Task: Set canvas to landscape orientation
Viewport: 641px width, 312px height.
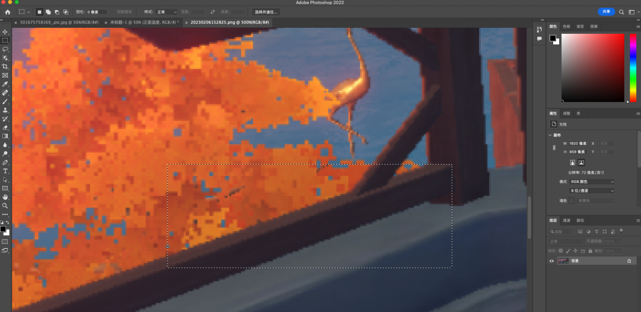Action: click(581, 162)
